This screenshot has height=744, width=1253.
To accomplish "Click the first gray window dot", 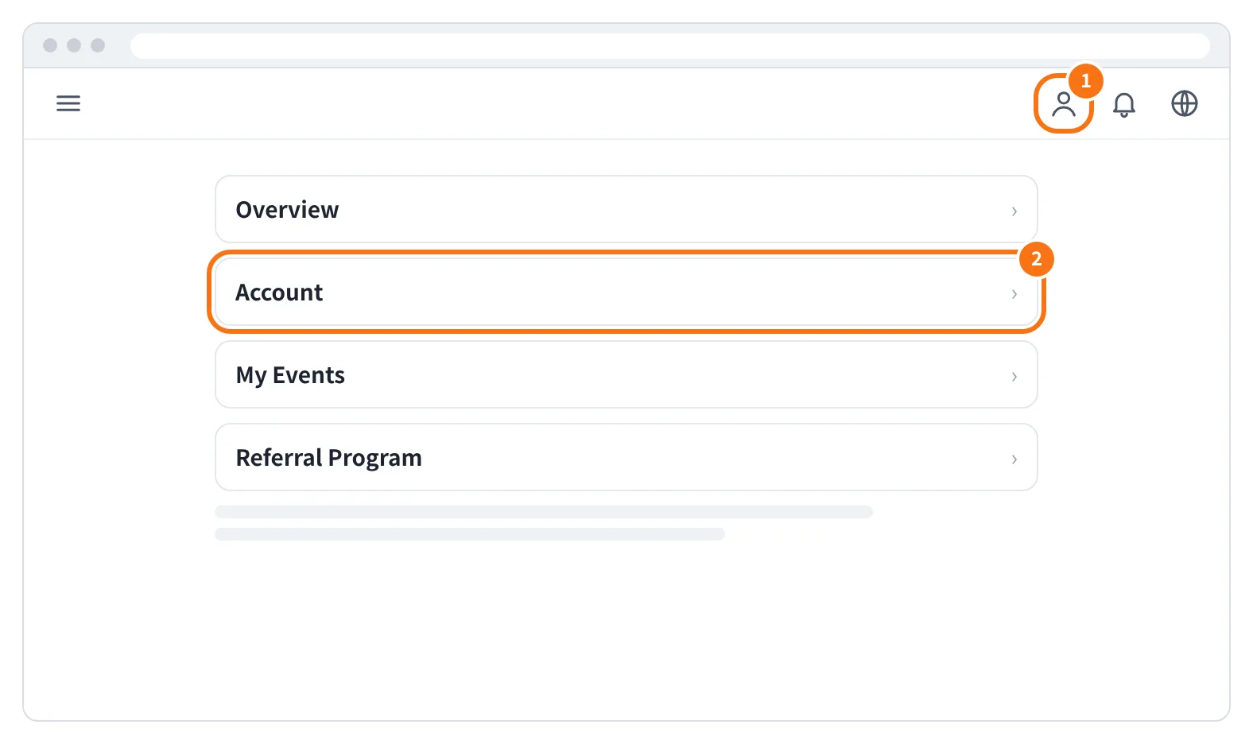I will click(50, 45).
